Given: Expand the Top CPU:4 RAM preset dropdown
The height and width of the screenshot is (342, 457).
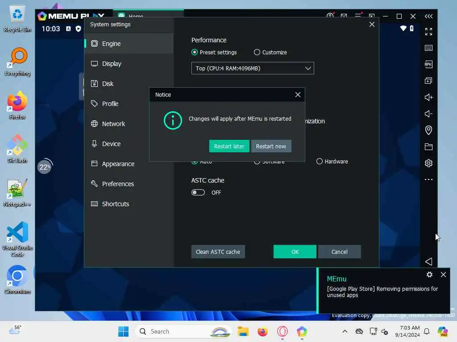Looking at the screenshot, I should (x=253, y=68).
